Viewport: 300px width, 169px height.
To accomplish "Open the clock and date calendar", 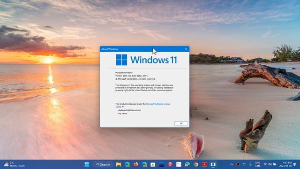I will [x=285, y=164].
